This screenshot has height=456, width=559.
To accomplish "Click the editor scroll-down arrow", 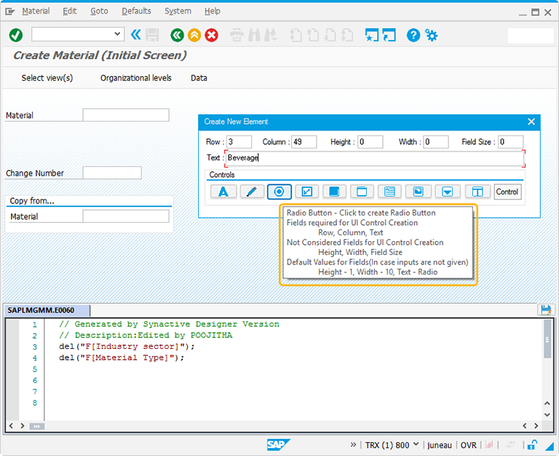I will (x=547, y=414).
